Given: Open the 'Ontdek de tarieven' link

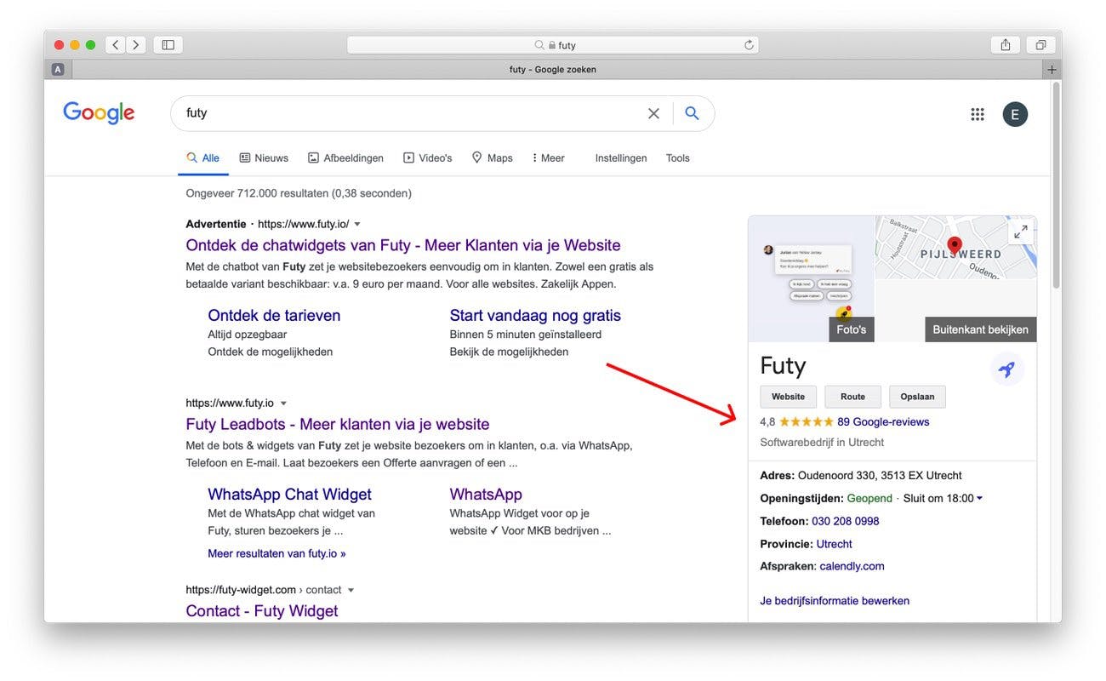Looking at the screenshot, I should click(274, 315).
